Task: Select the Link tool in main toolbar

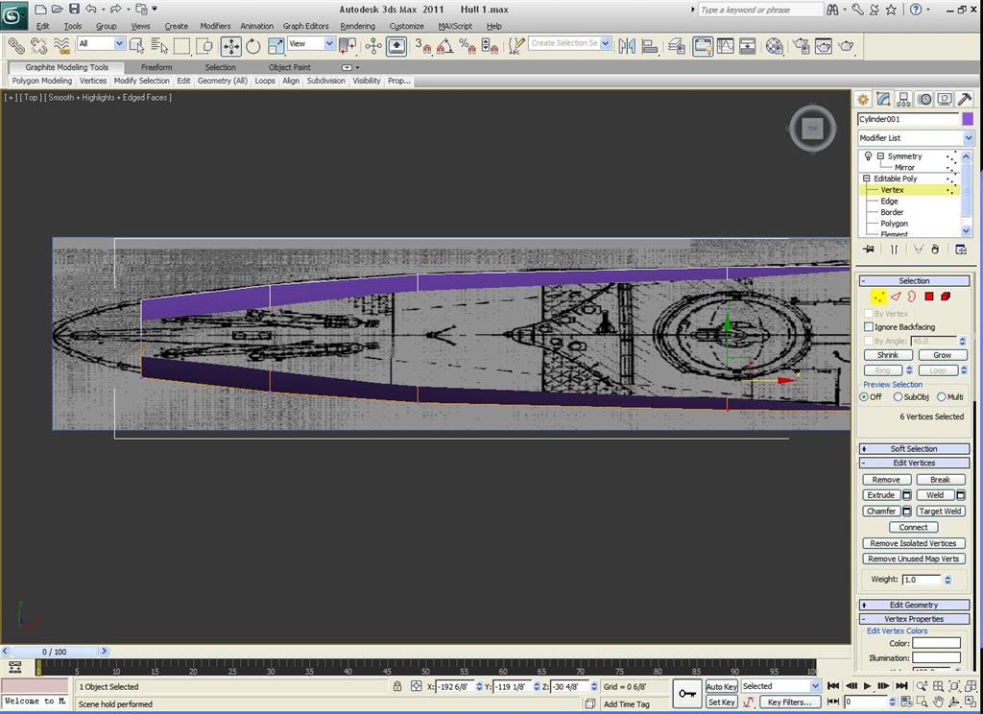Action: pos(16,46)
